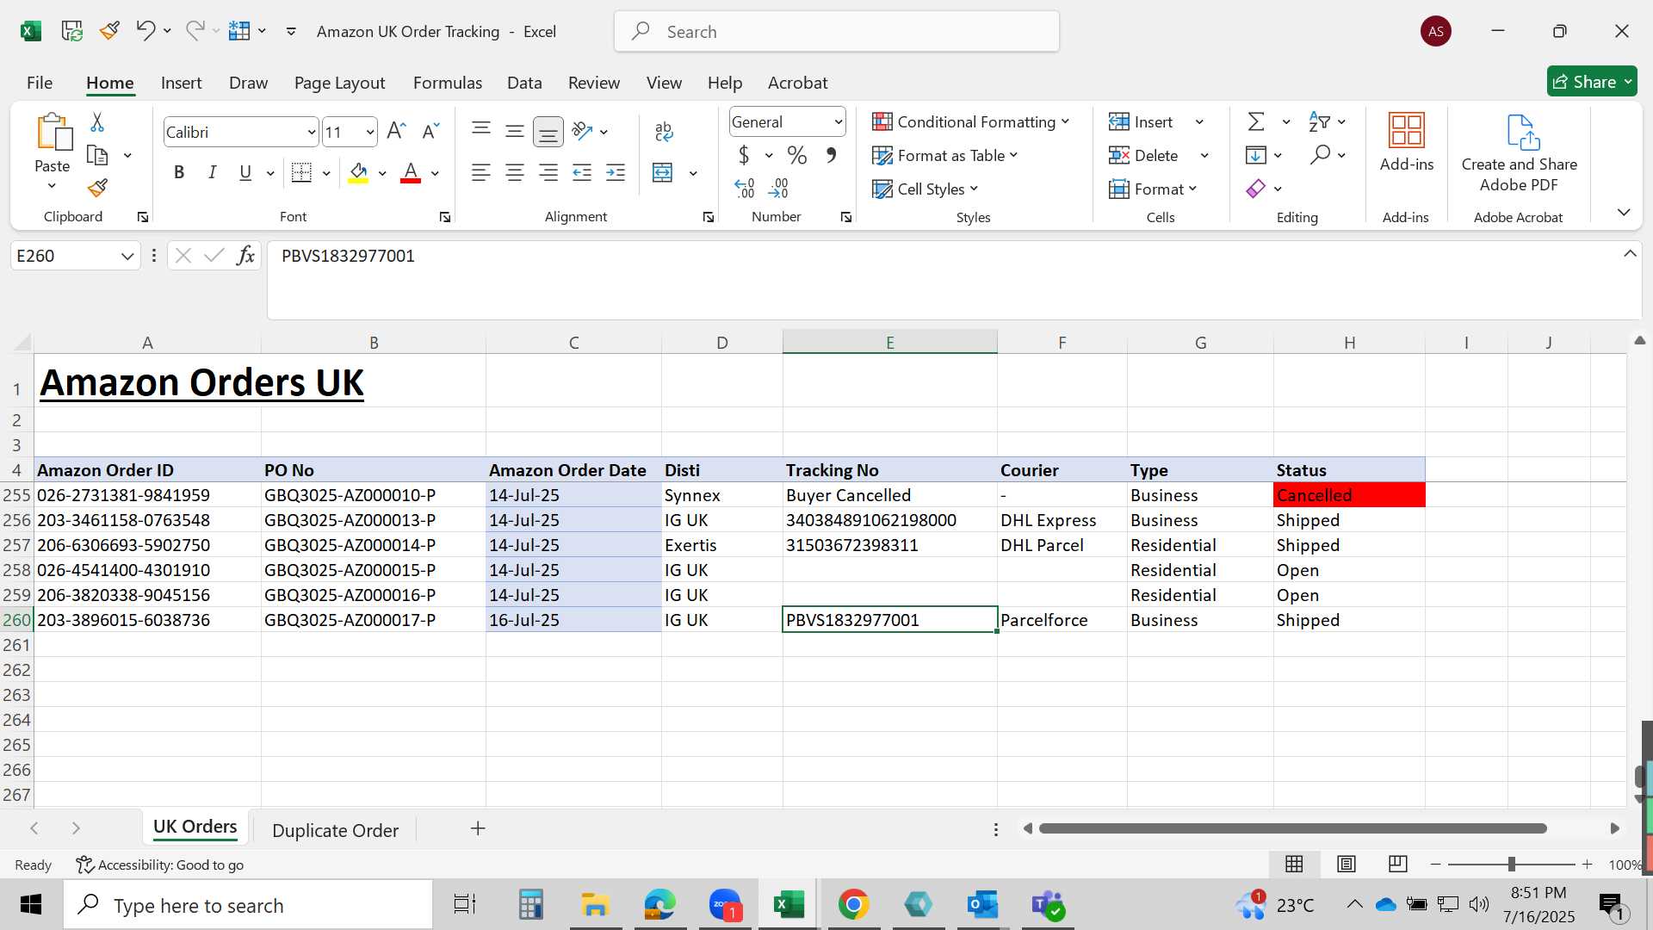Click the Wrap Text icon
The width and height of the screenshot is (1653, 930).
click(x=663, y=131)
